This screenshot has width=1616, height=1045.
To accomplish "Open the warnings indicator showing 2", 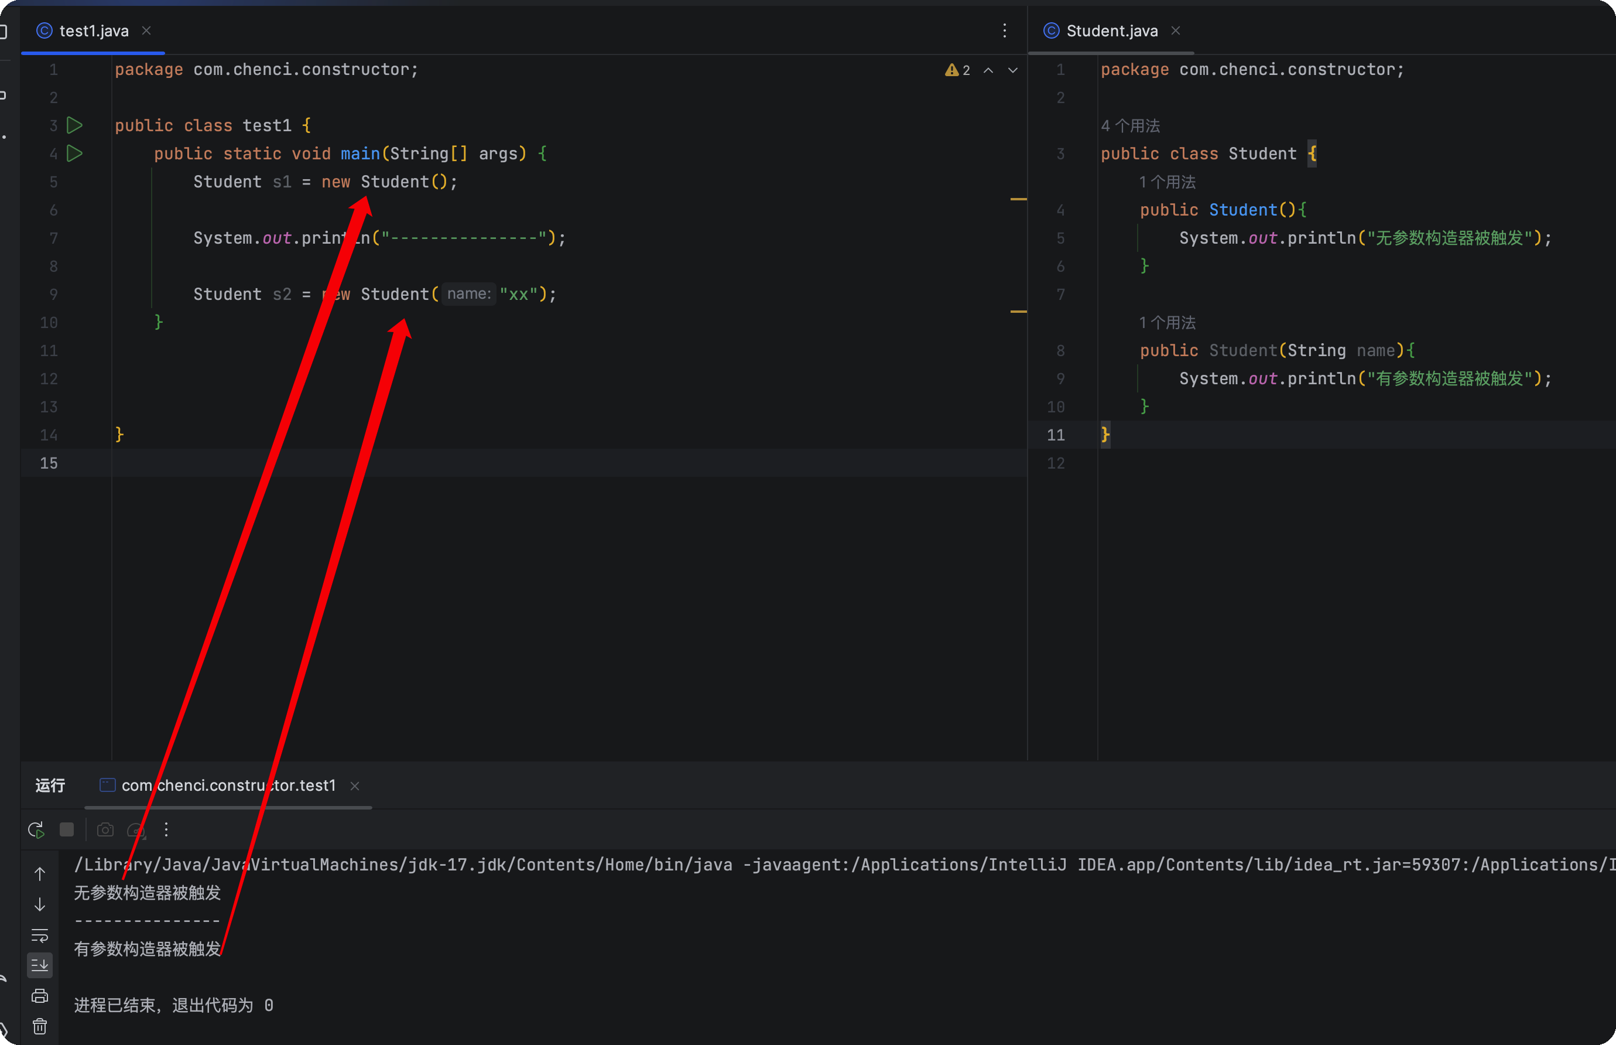I will 957,70.
